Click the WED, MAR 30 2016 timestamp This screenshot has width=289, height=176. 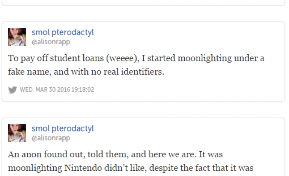57,90
